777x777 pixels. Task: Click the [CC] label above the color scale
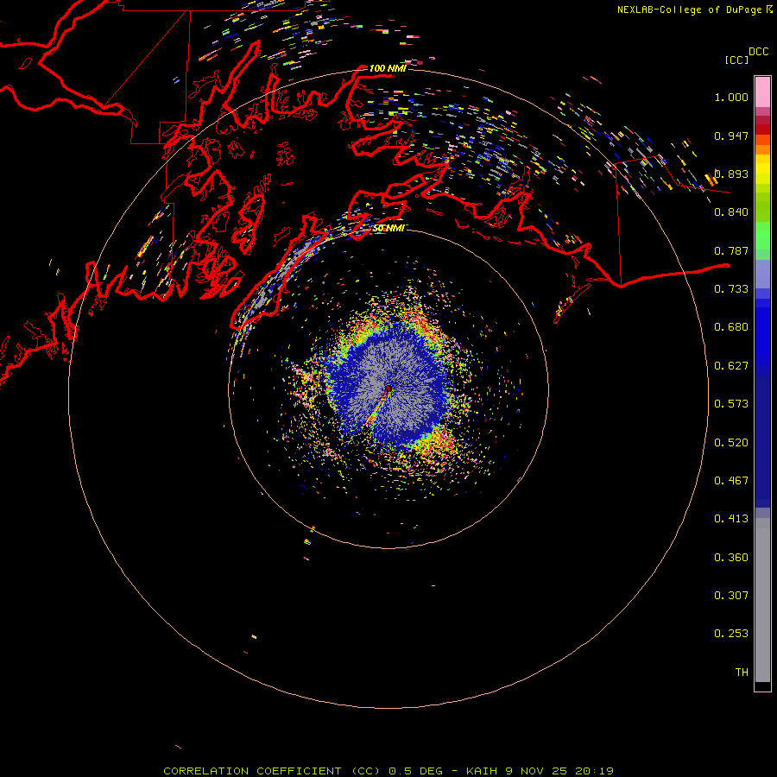pos(736,60)
